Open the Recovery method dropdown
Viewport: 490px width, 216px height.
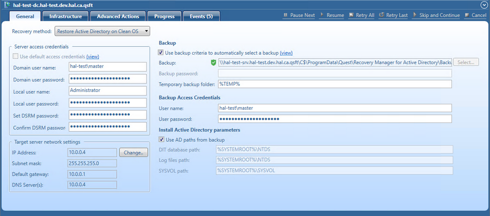coord(146,31)
